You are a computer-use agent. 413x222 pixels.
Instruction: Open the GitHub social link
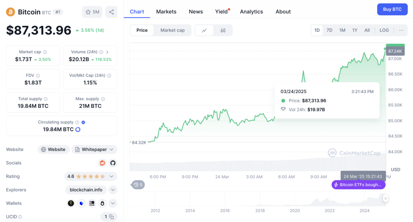(x=113, y=163)
